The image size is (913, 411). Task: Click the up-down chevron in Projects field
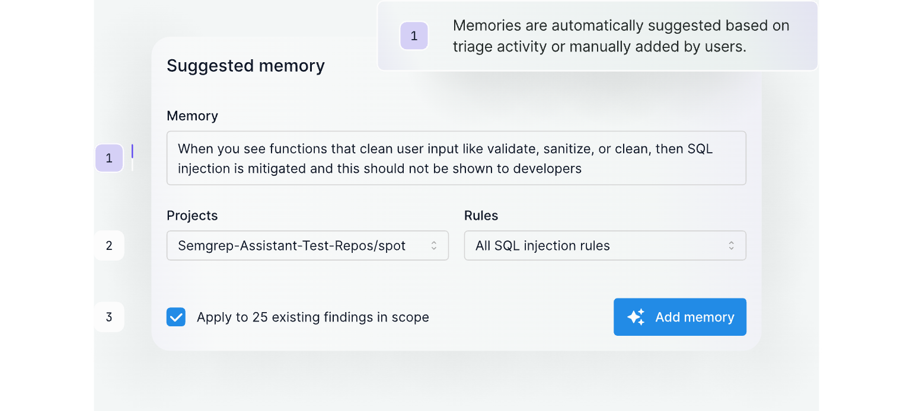[434, 246]
